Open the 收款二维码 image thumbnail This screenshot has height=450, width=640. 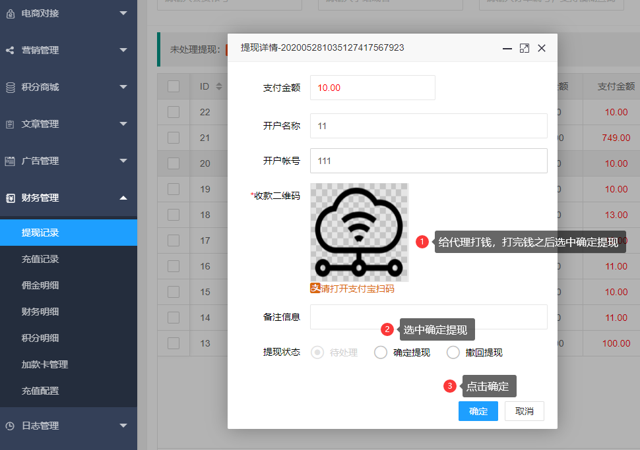point(359,233)
